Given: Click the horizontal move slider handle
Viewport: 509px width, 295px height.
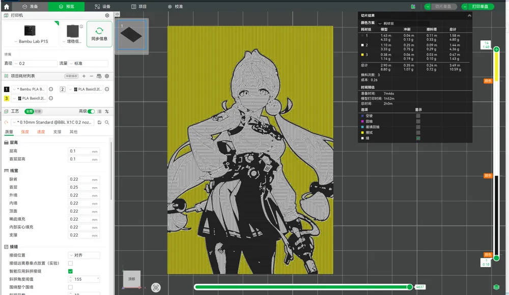Looking at the screenshot, I should 410,287.
